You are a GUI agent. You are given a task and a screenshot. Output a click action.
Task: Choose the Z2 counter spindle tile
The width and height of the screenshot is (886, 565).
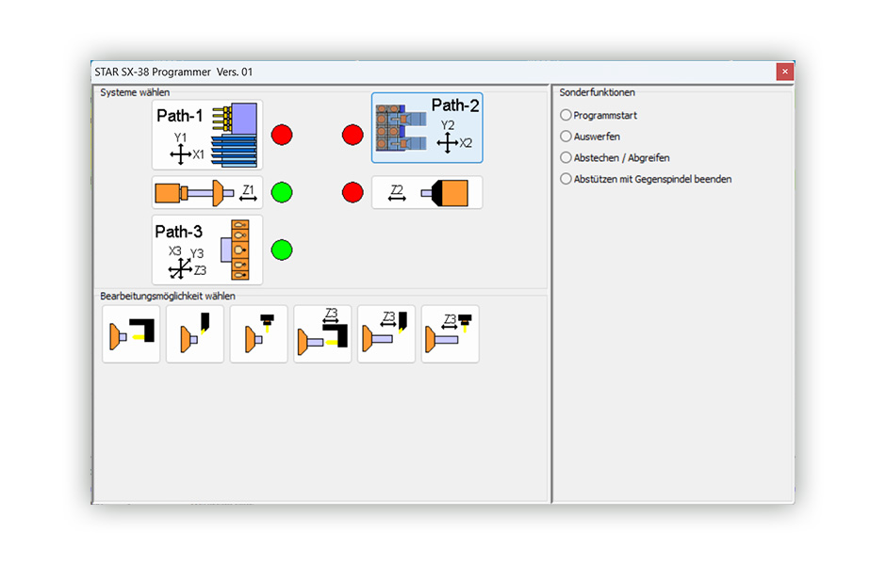click(x=427, y=192)
